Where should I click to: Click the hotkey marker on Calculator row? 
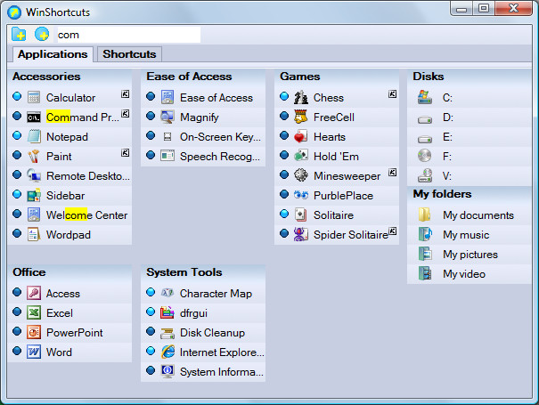point(125,94)
